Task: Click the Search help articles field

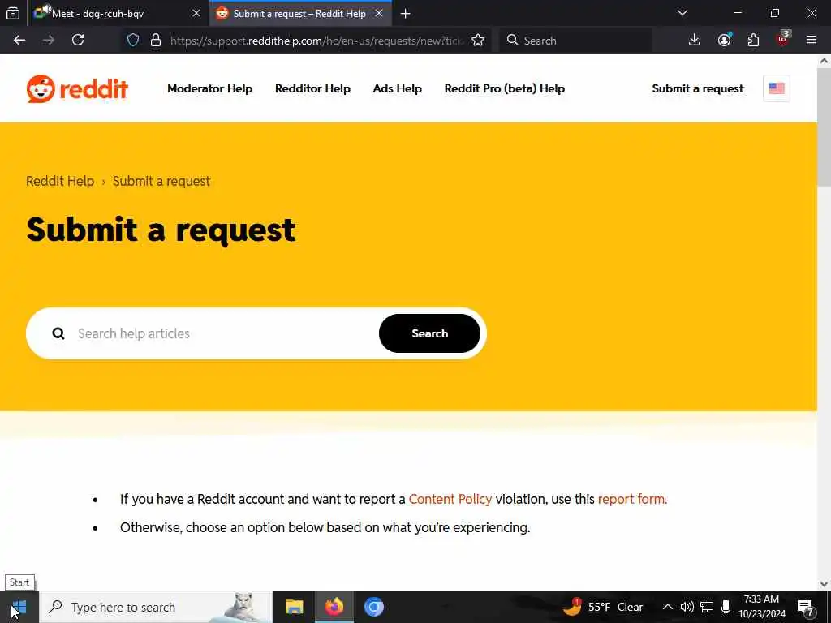Action: pyautogui.click(x=226, y=333)
